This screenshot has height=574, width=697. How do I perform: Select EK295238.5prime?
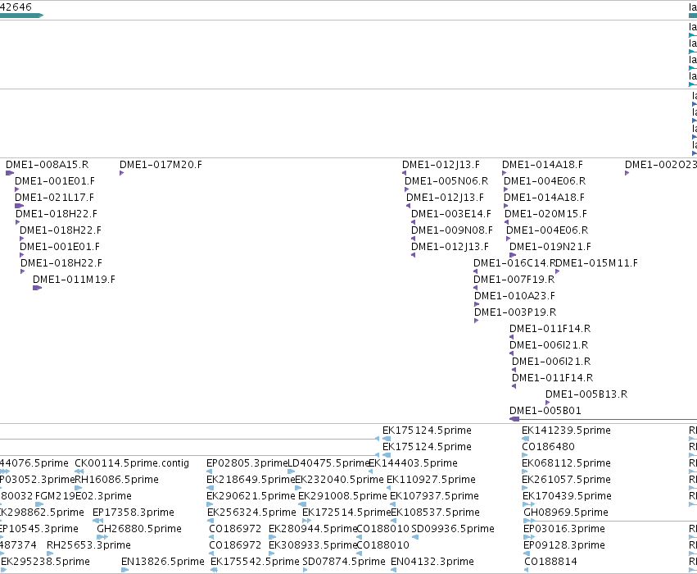pos(45,562)
